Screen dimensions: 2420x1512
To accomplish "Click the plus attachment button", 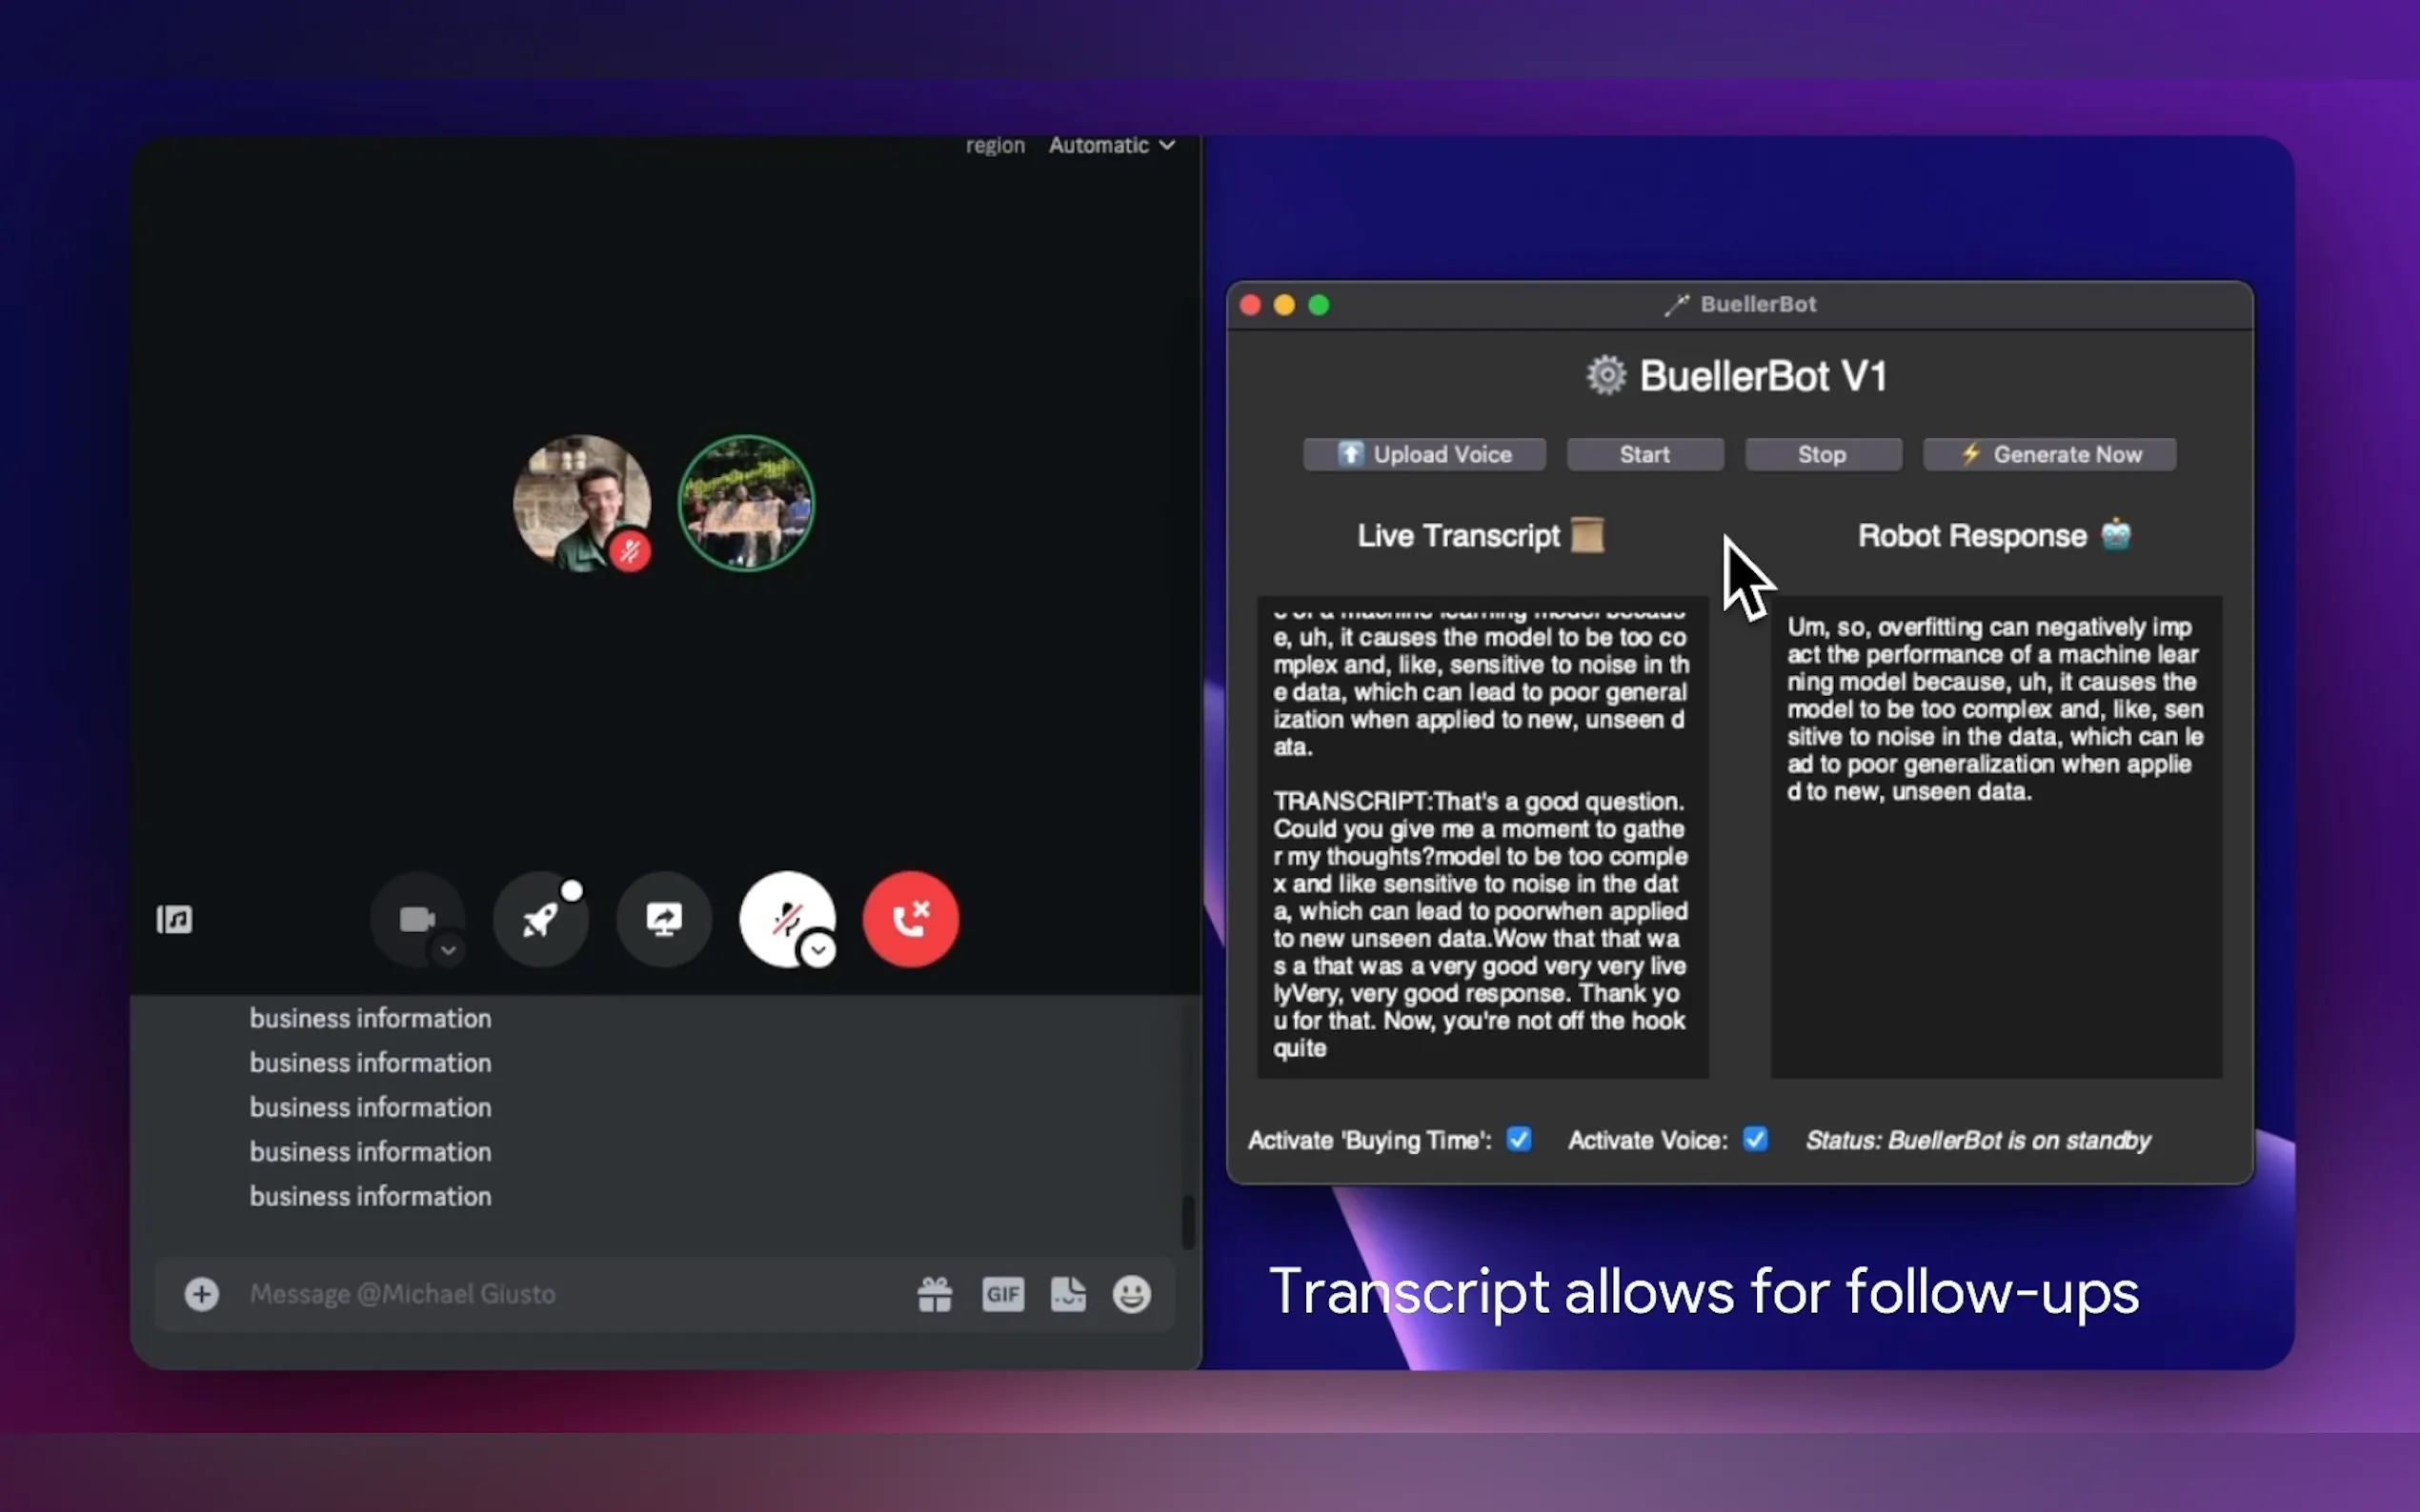I will pyautogui.click(x=201, y=1294).
